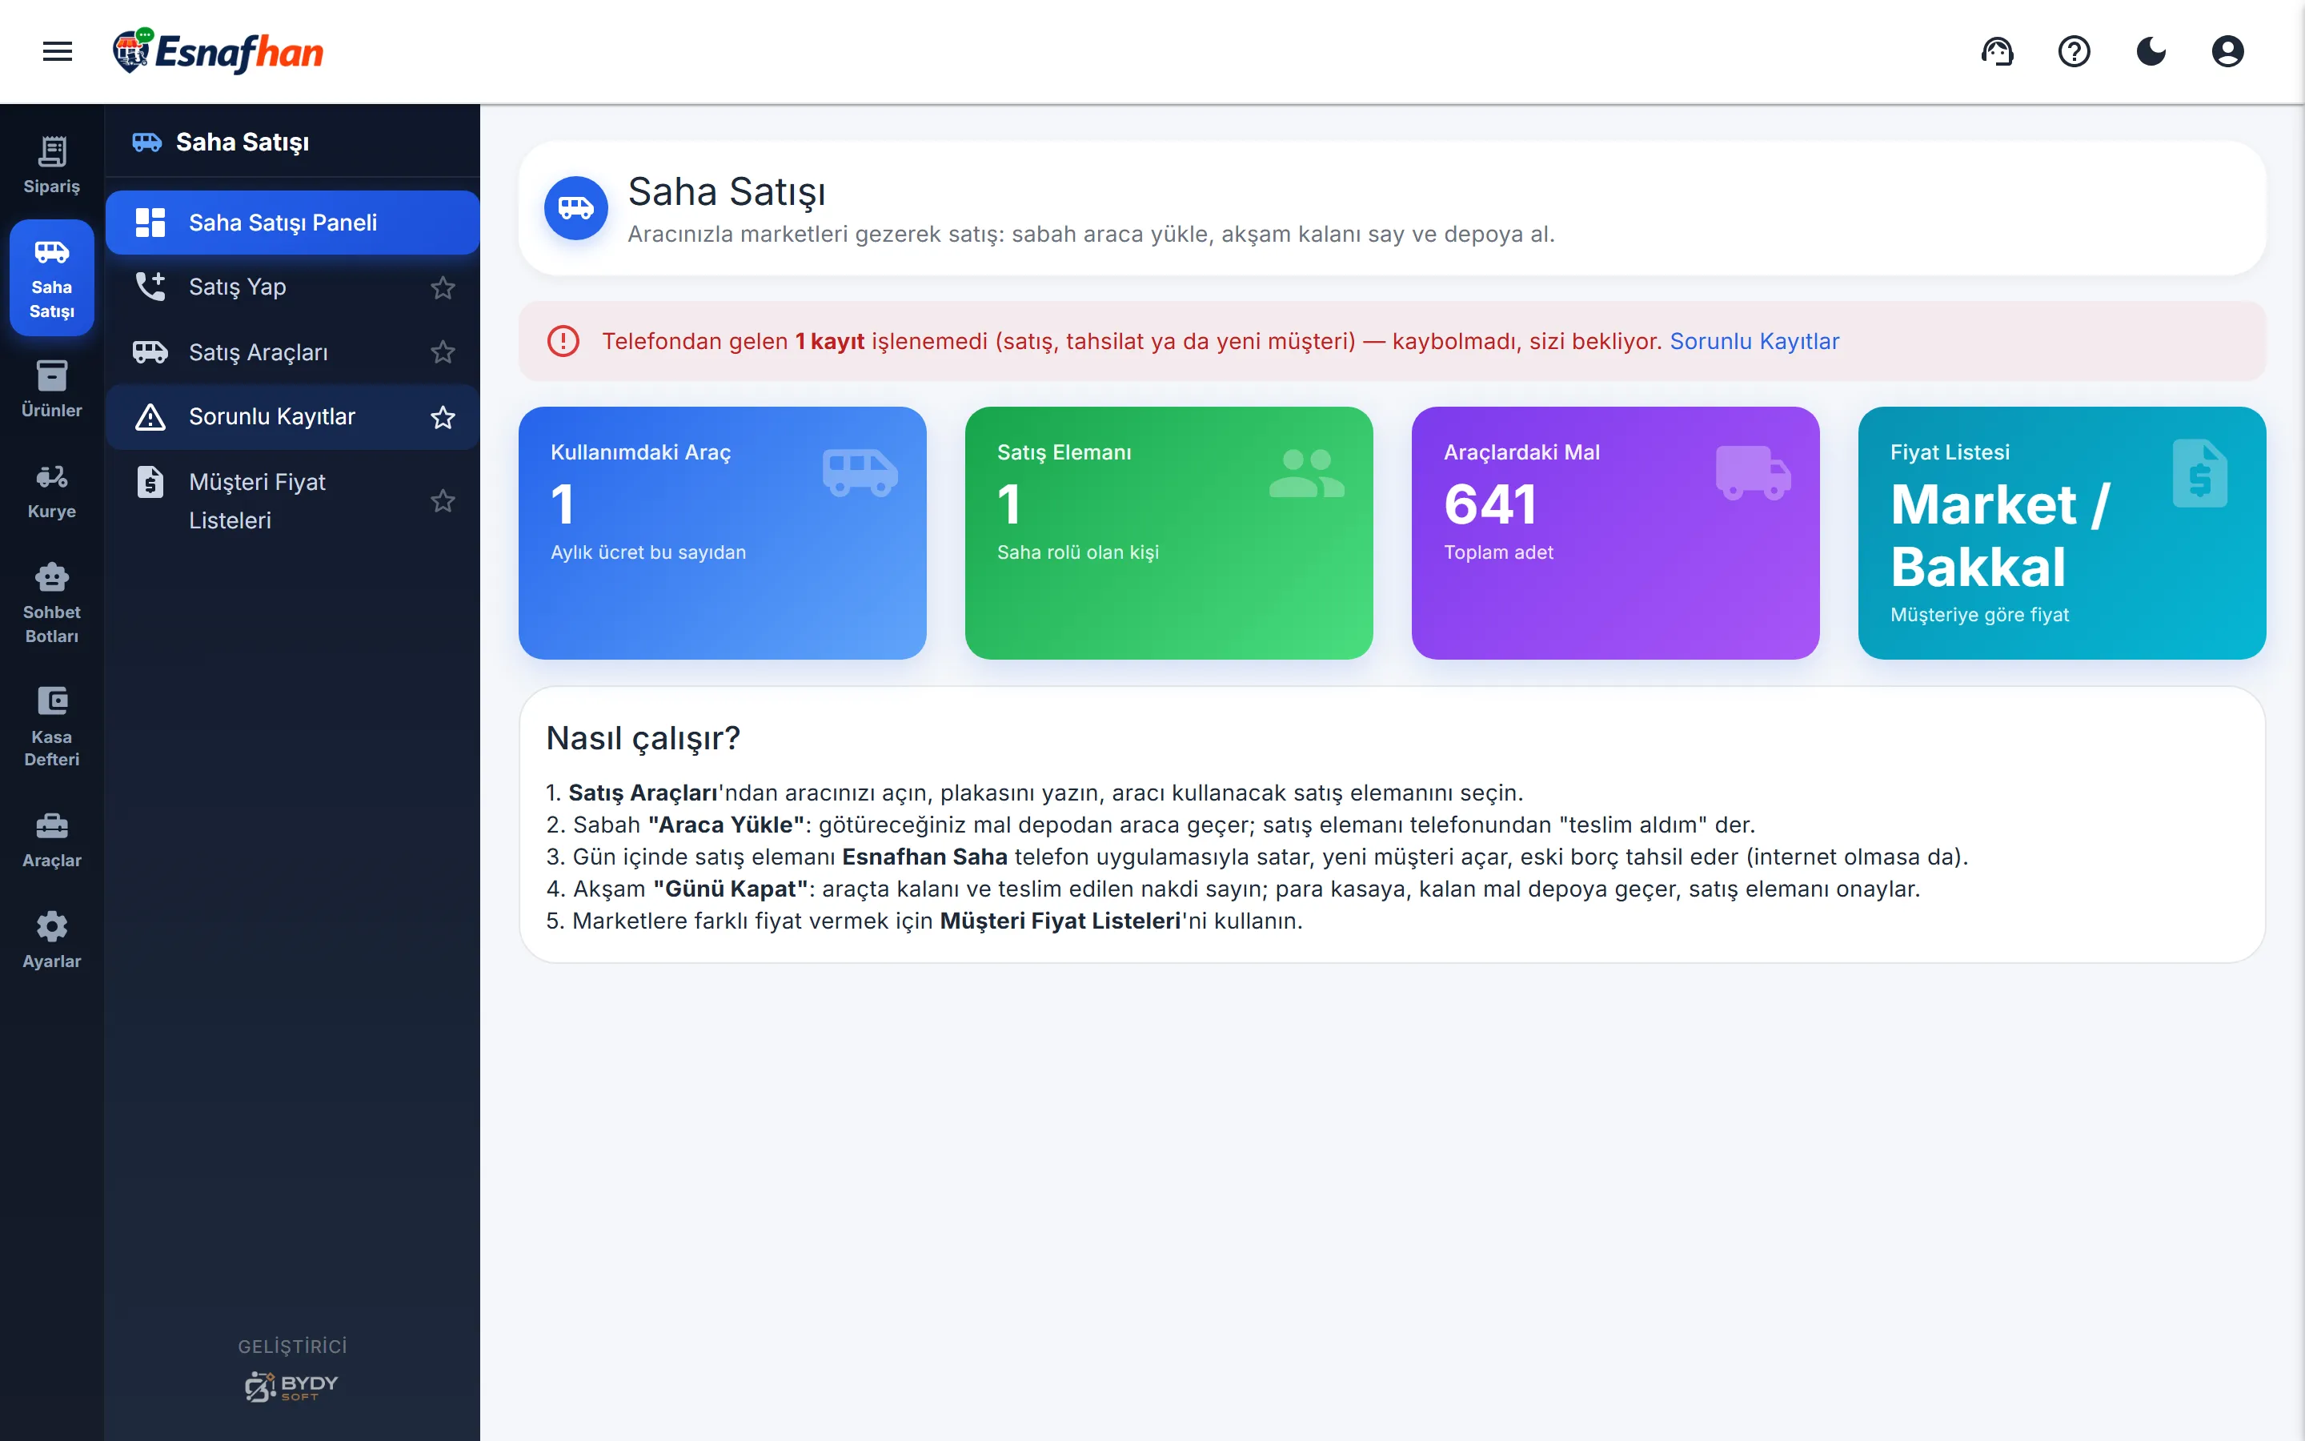
Task: Click the 'GELİŞTİRİCİ' label
Action: tap(292, 1346)
